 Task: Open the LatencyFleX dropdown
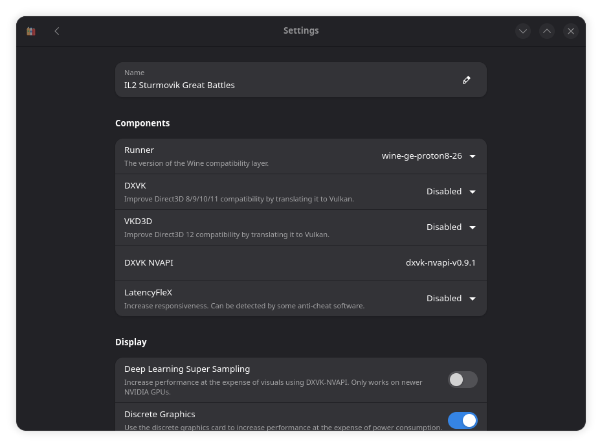(x=451, y=299)
